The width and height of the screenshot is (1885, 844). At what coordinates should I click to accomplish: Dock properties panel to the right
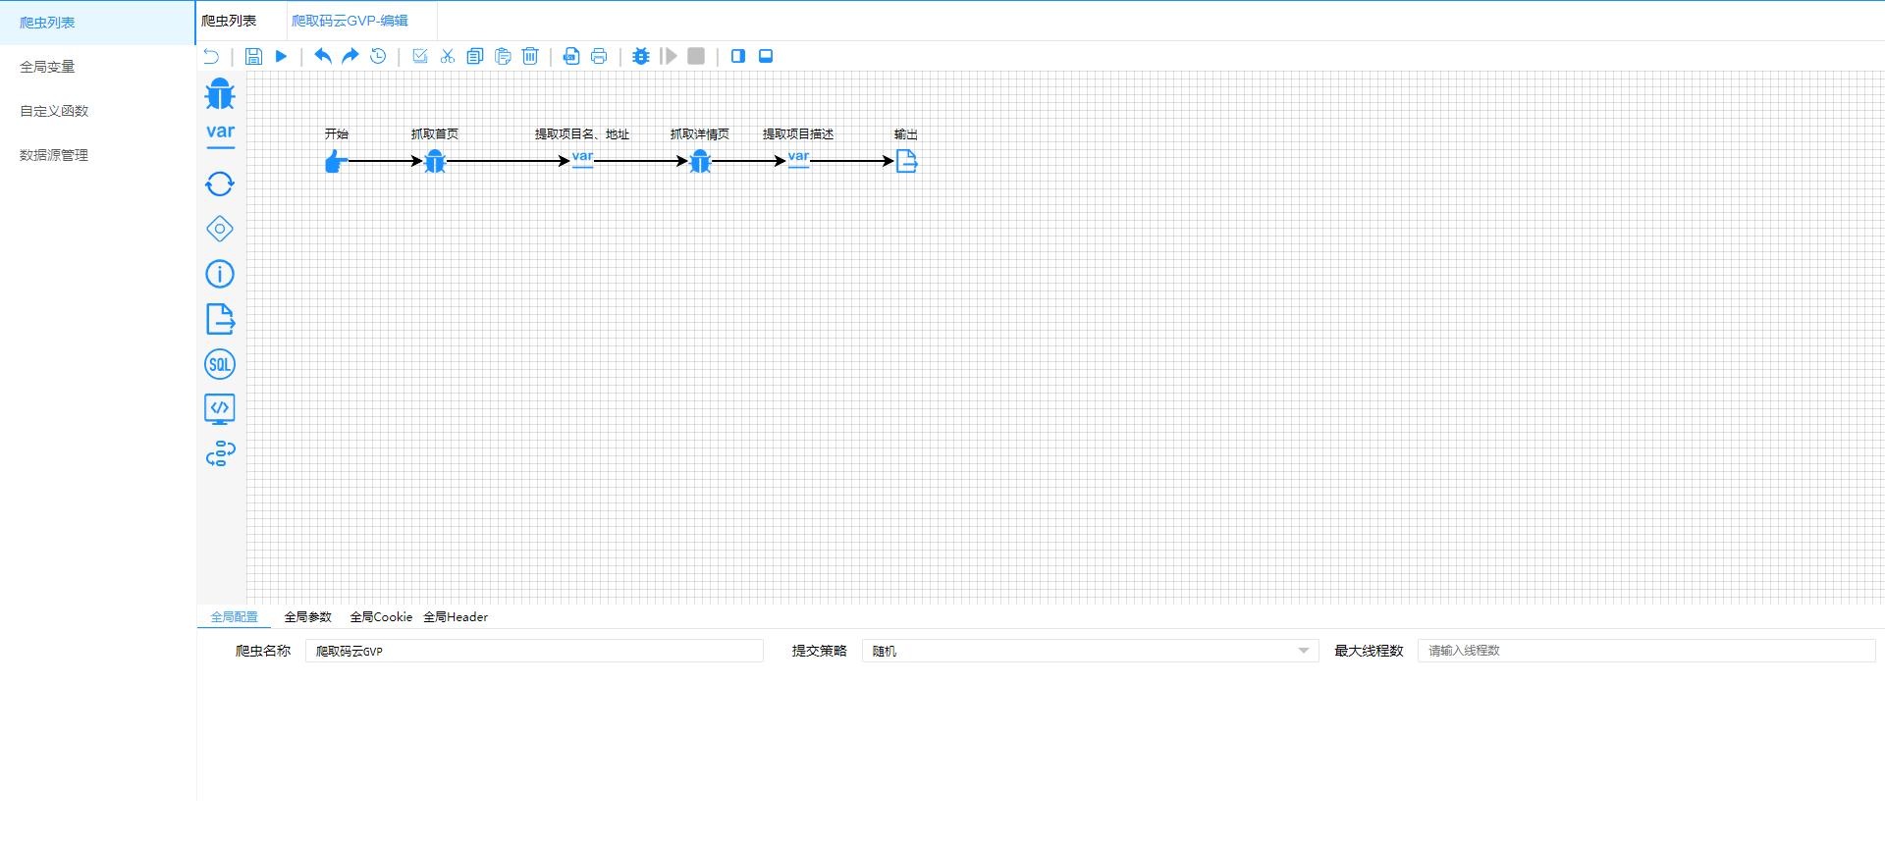738,56
